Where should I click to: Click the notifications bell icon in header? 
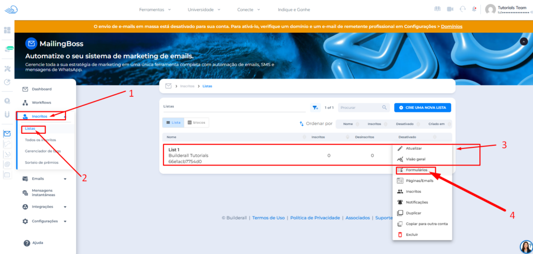pyautogui.click(x=474, y=9)
